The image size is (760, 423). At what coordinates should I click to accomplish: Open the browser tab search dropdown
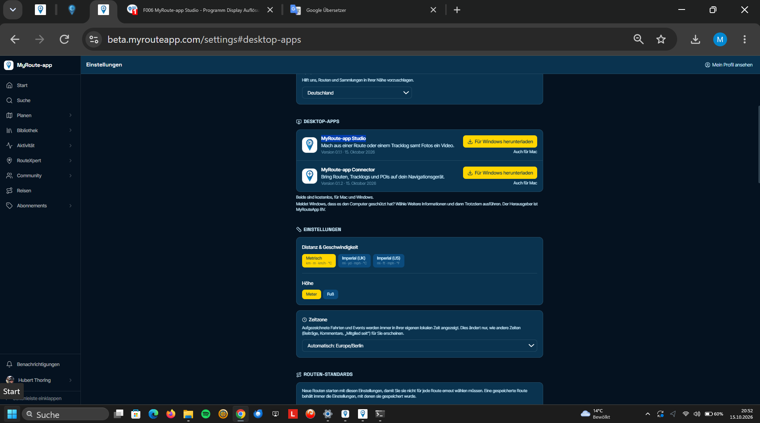pyautogui.click(x=13, y=10)
